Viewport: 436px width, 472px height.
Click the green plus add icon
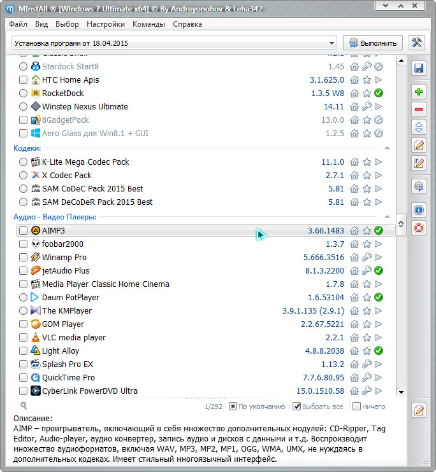(x=419, y=92)
